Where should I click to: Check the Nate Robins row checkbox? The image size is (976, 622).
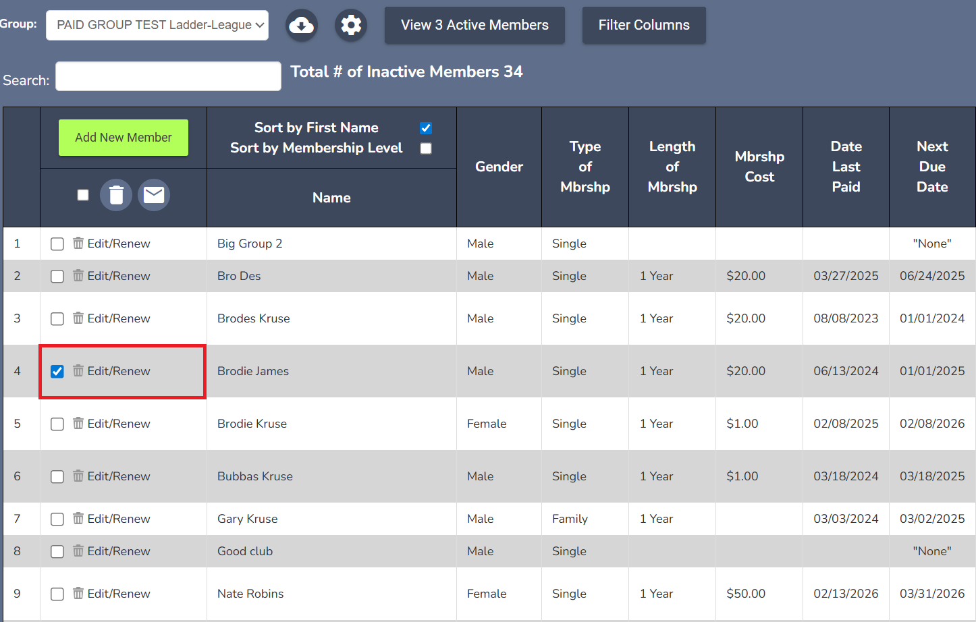pos(57,594)
